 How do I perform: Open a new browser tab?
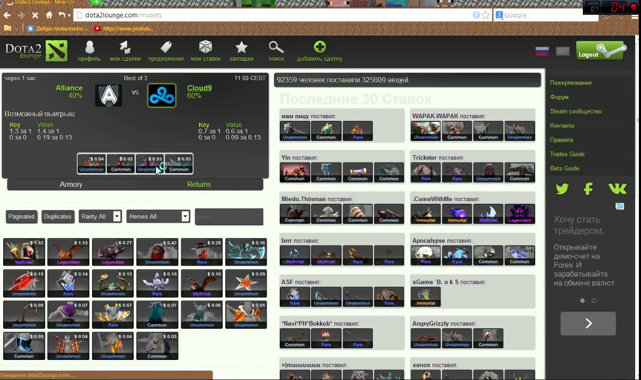pos(97,3)
